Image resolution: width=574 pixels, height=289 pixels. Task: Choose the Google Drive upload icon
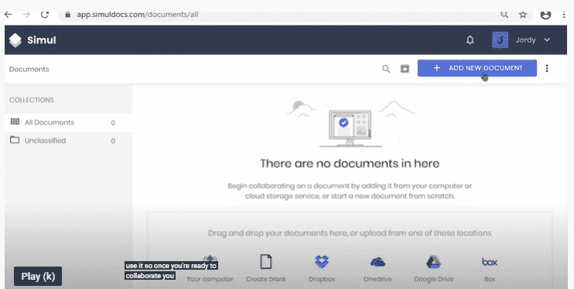433,261
